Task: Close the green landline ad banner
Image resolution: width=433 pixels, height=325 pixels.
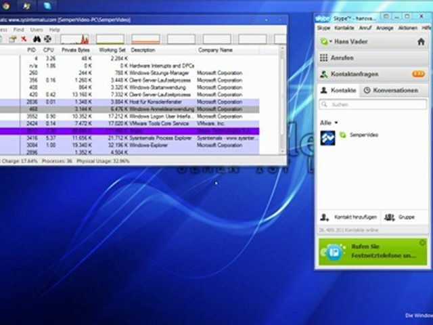Action: point(423,242)
